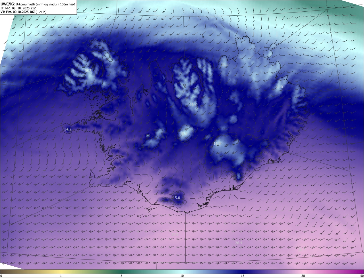Click the initial time line 'IT: Mið. 08. 10. 2025 21Z'

pos(19,8)
